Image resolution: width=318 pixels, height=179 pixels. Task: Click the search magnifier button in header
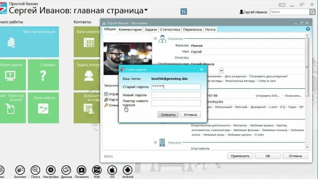(x=312, y=12)
